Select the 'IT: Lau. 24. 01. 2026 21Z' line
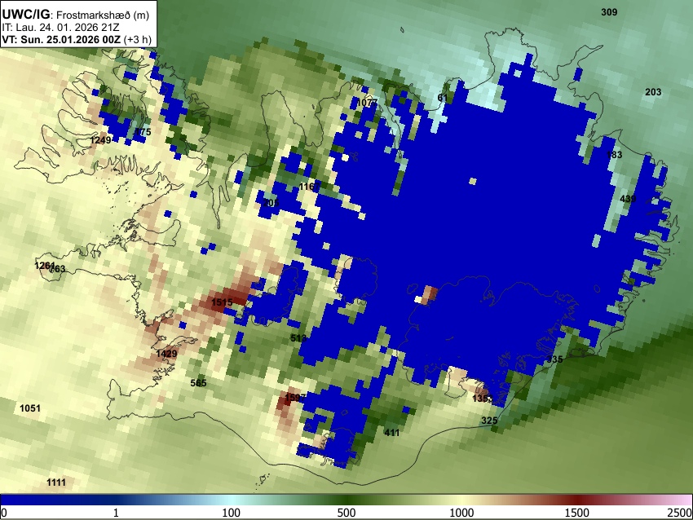Viewport: 693px width, 520px height. 60,28
